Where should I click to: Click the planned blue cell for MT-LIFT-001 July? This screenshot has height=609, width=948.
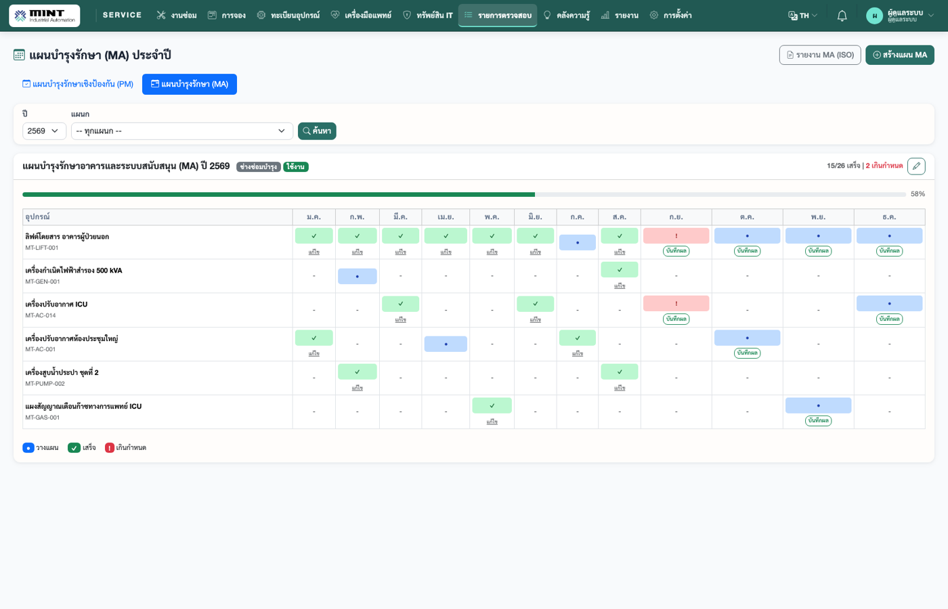(577, 242)
